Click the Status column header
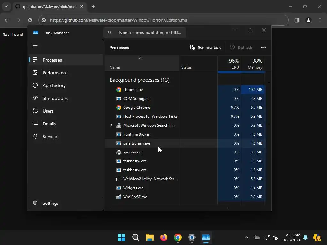The image size is (327, 245). pos(198,63)
